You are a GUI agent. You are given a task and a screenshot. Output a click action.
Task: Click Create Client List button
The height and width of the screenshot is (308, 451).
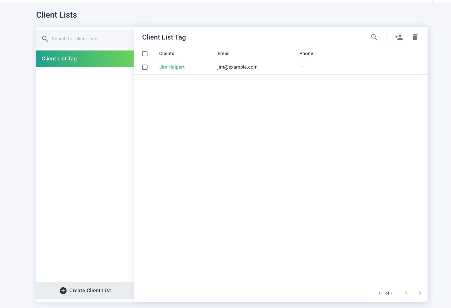click(85, 291)
